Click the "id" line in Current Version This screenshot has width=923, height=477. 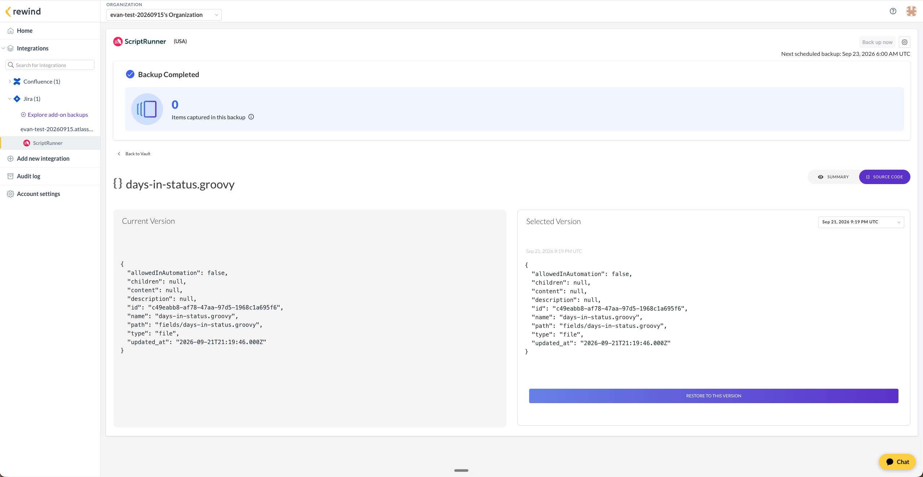point(205,307)
